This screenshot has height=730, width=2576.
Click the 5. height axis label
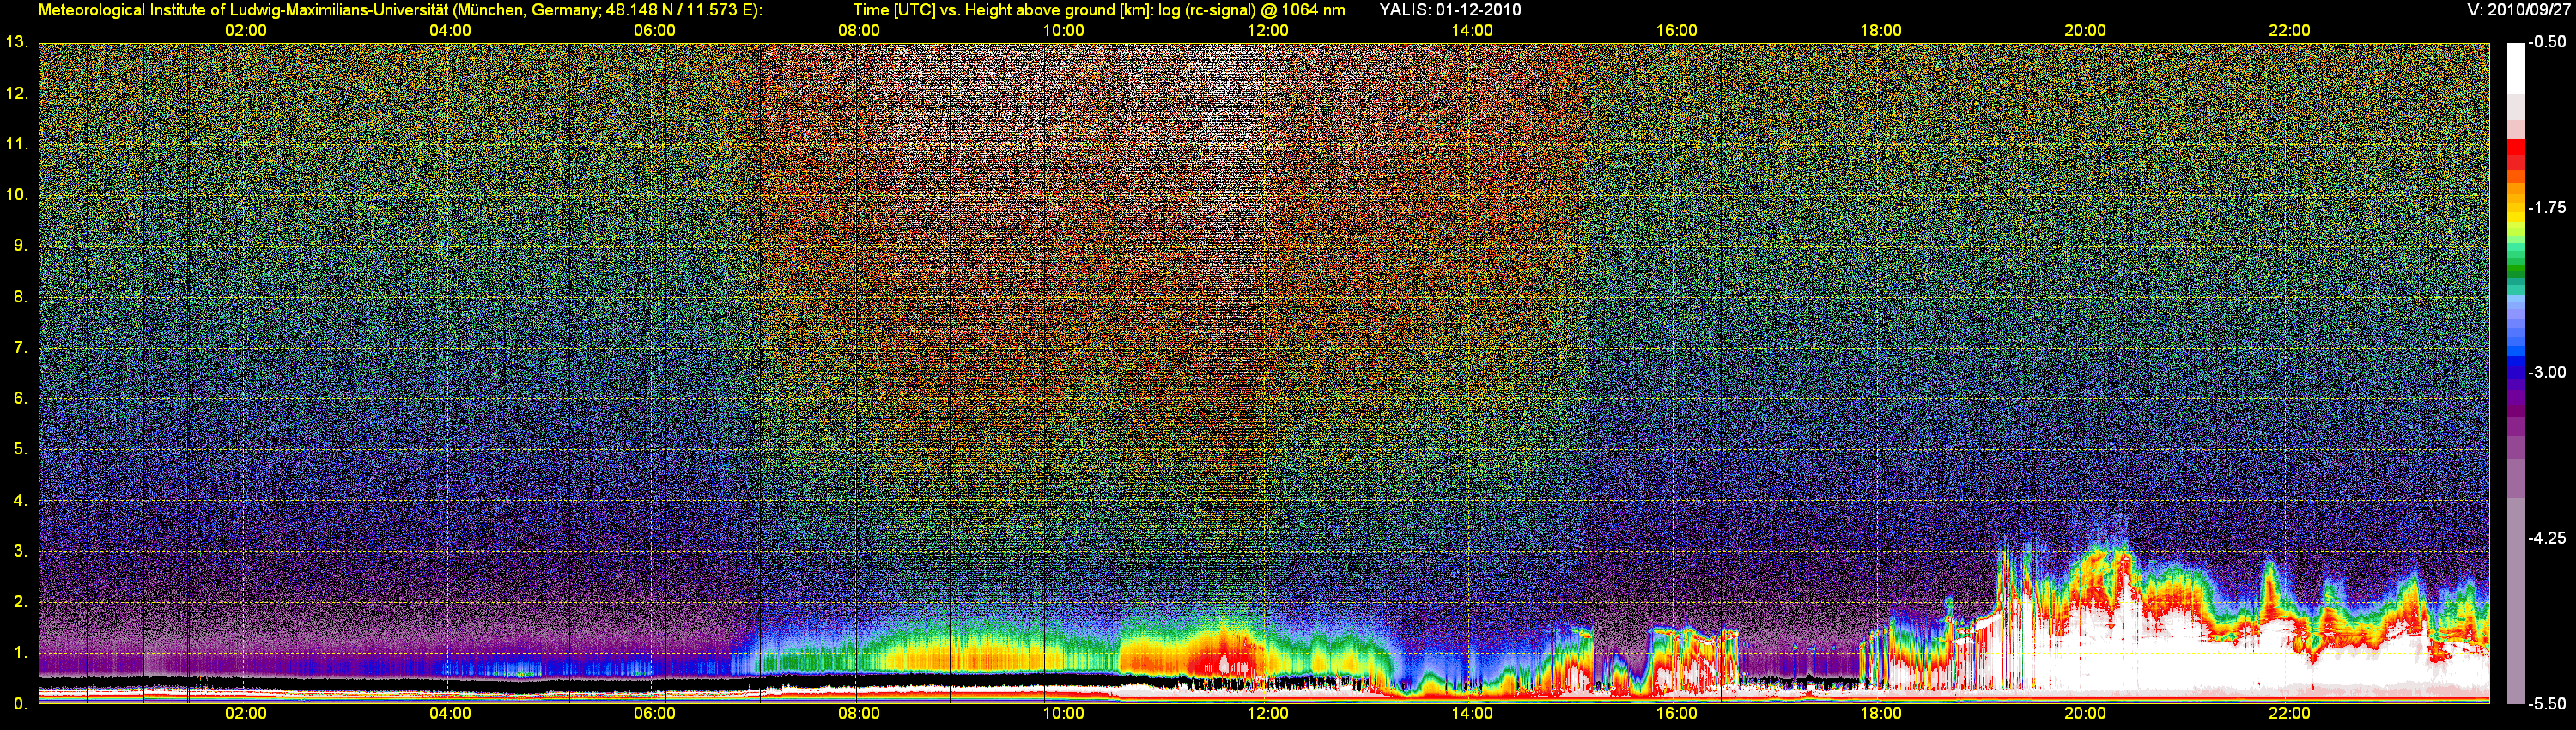click(20, 450)
